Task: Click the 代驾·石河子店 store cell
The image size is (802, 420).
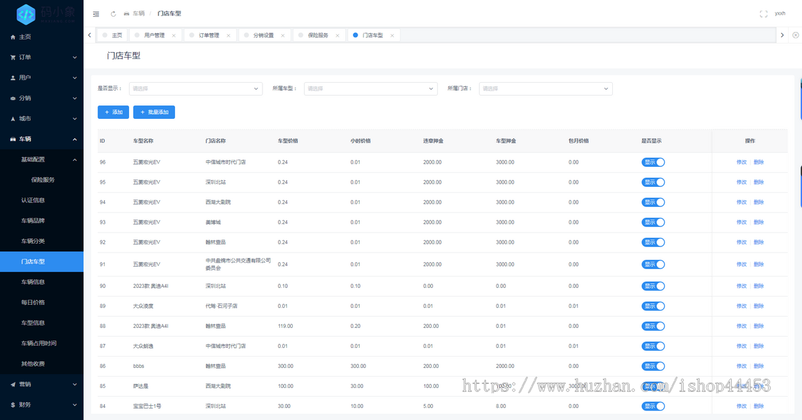Action: tap(221, 306)
